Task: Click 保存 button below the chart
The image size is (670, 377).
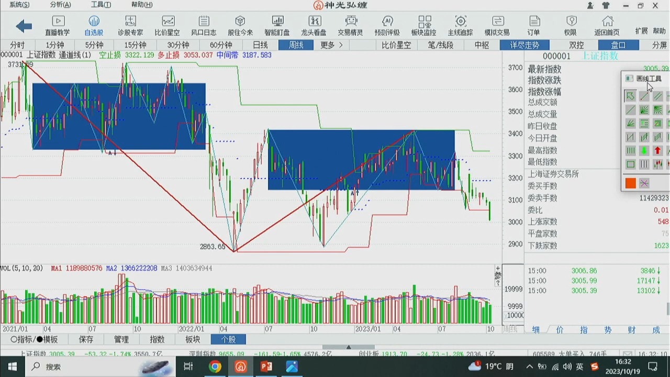Action: 86,339
